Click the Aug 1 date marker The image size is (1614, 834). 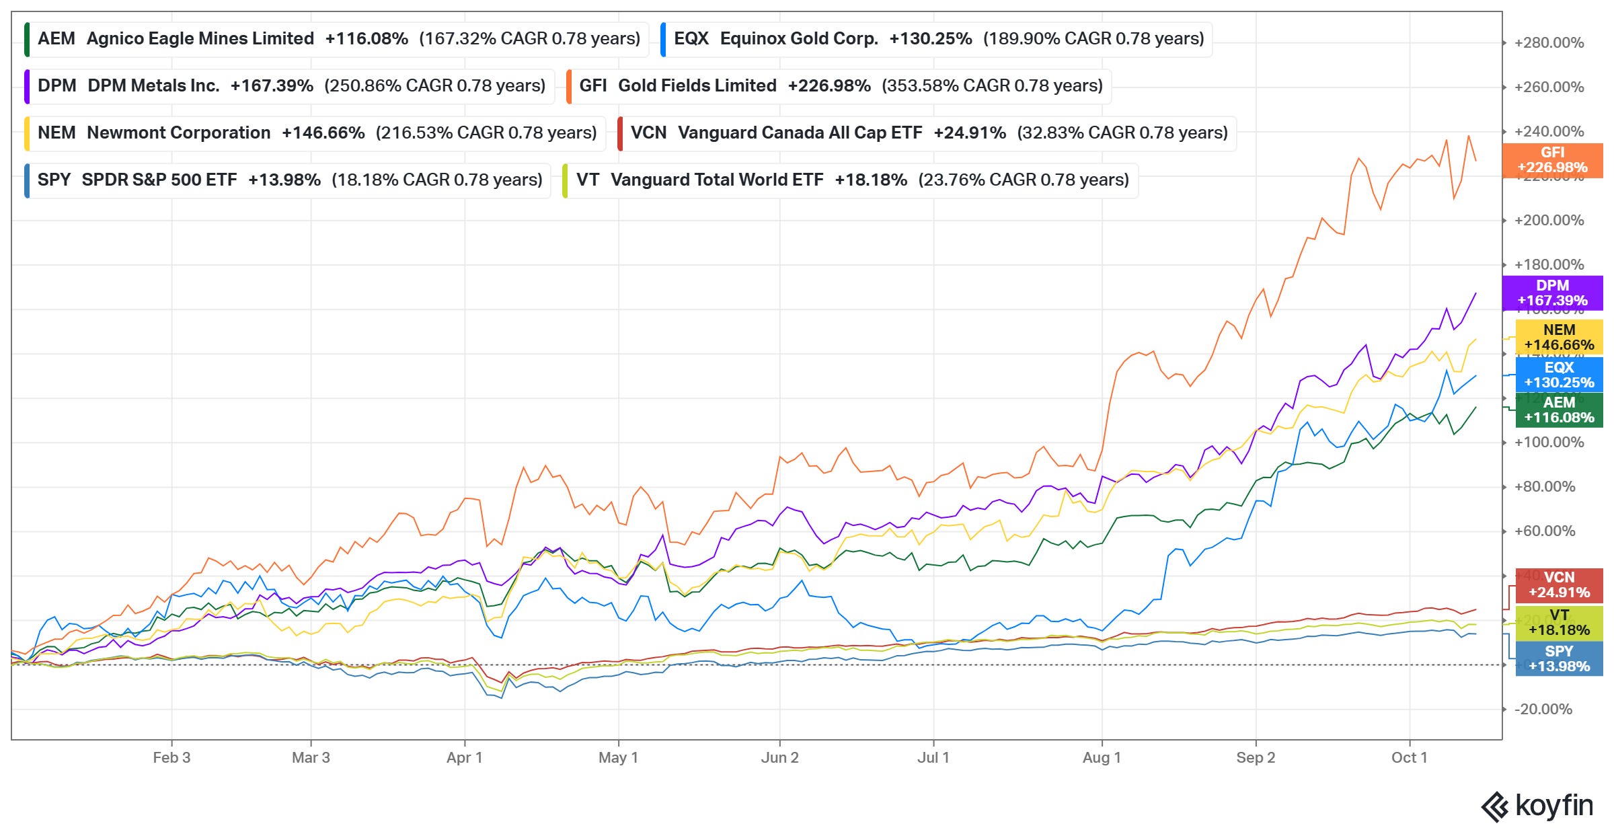(1102, 757)
